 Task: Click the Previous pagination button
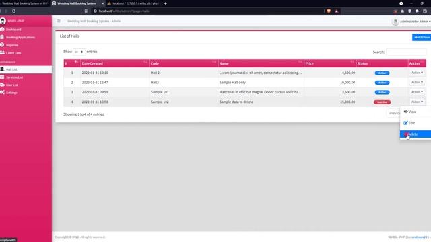pos(394,113)
